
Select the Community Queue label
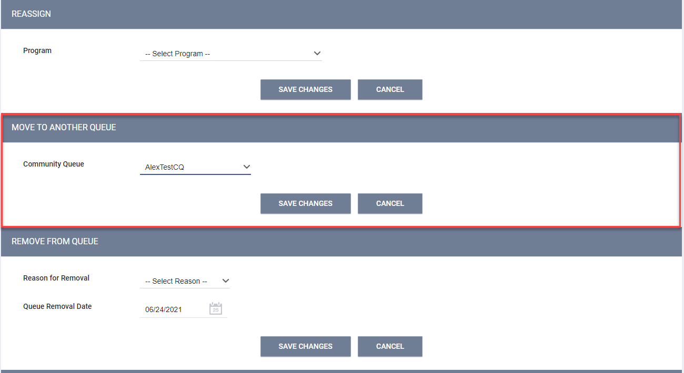[54, 164]
